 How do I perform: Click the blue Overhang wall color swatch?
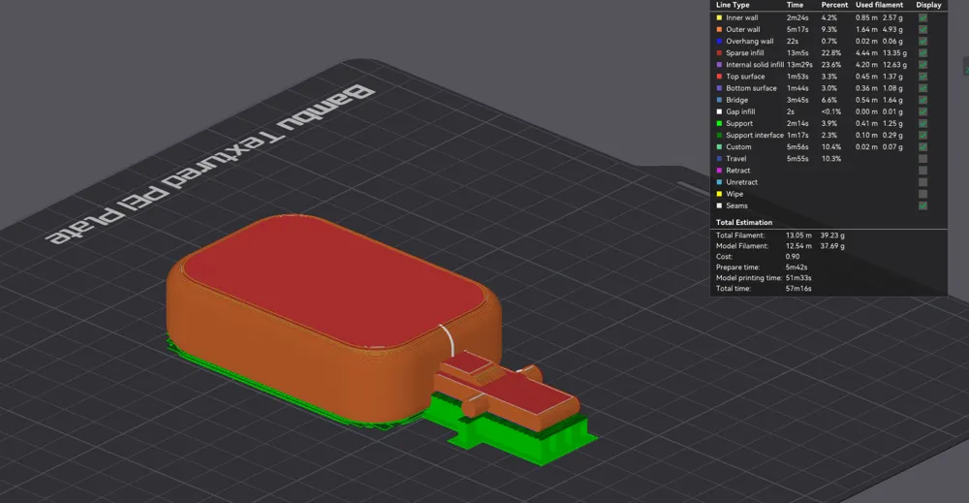pos(719,42)
